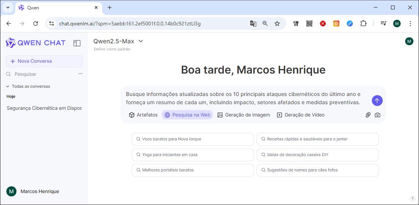Open the Chrome profile avatar M
419x205 pixels.
(x=397, y=24)
